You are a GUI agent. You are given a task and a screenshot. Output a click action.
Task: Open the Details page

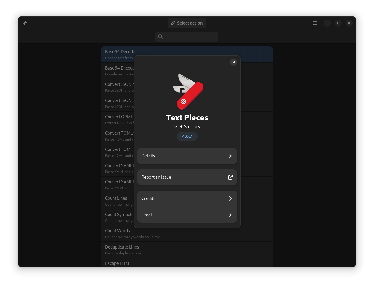click(x=187, y=156)
